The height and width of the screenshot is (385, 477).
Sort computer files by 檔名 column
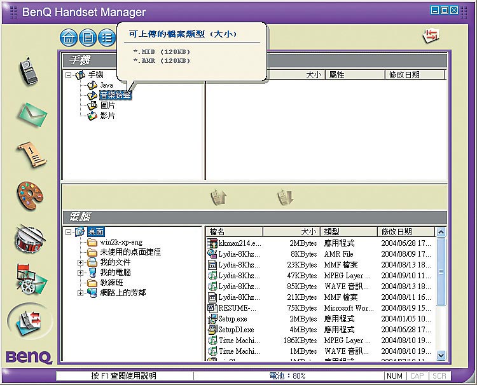(x=235, y=232)
